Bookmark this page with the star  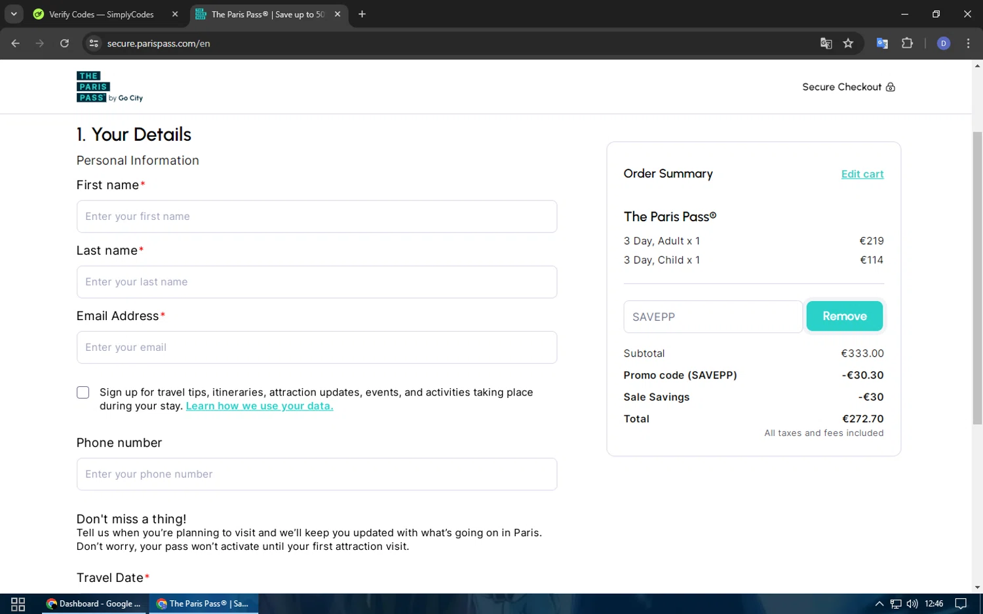(848, 43)
